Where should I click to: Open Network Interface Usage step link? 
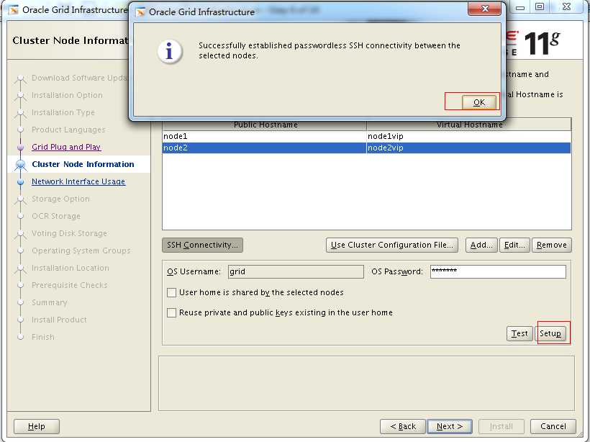[78, 181]
